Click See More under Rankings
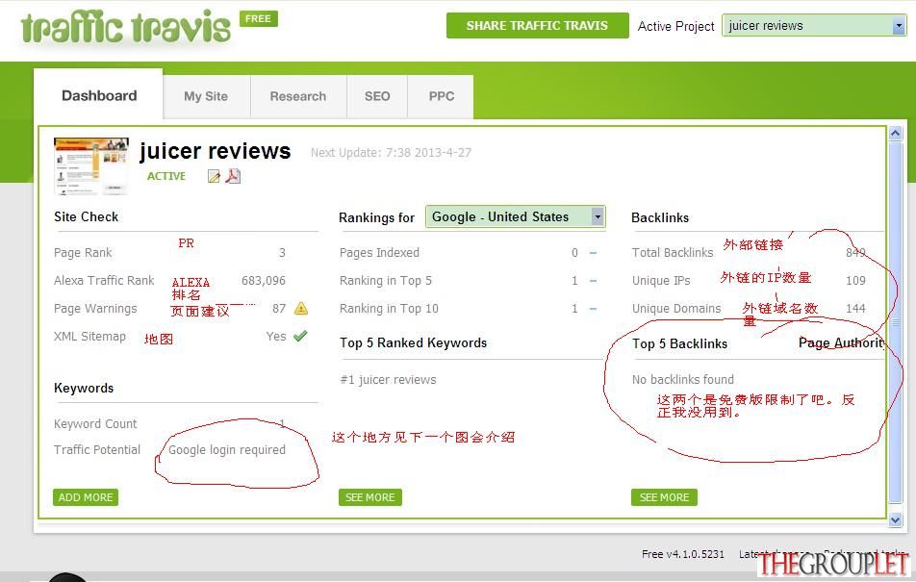Screen dimensions: 916x582 369,497
